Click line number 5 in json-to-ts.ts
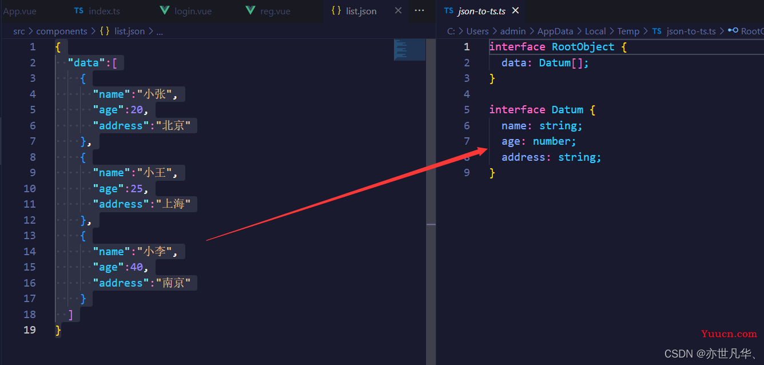 (x=467, y=110)
